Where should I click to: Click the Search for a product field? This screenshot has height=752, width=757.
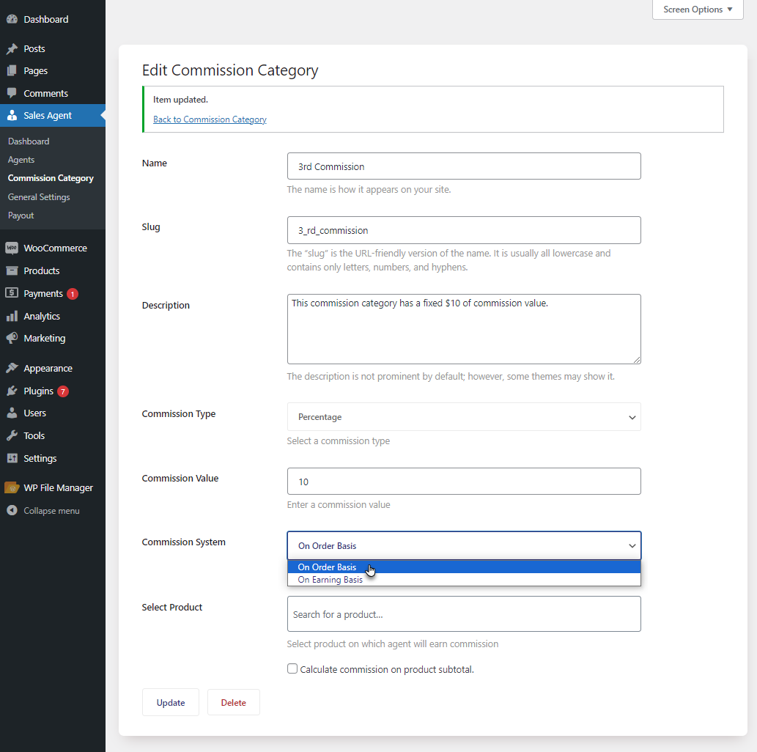464,614
